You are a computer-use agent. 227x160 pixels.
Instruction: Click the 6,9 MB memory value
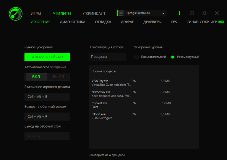[165, 81]
